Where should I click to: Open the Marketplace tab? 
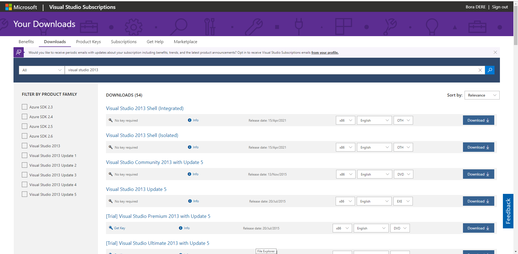pyautogui.click(x=186, y=42)
